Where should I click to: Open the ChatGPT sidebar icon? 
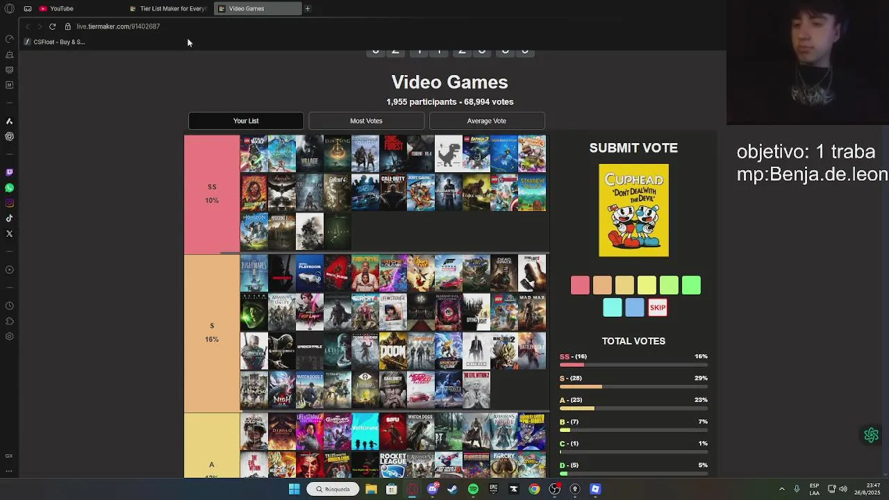point(9,136)
